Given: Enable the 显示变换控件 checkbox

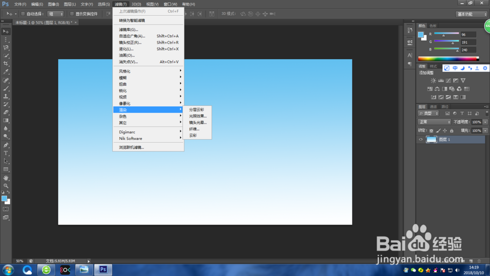Looking at the screenshot, I should [x=72, y=14].
